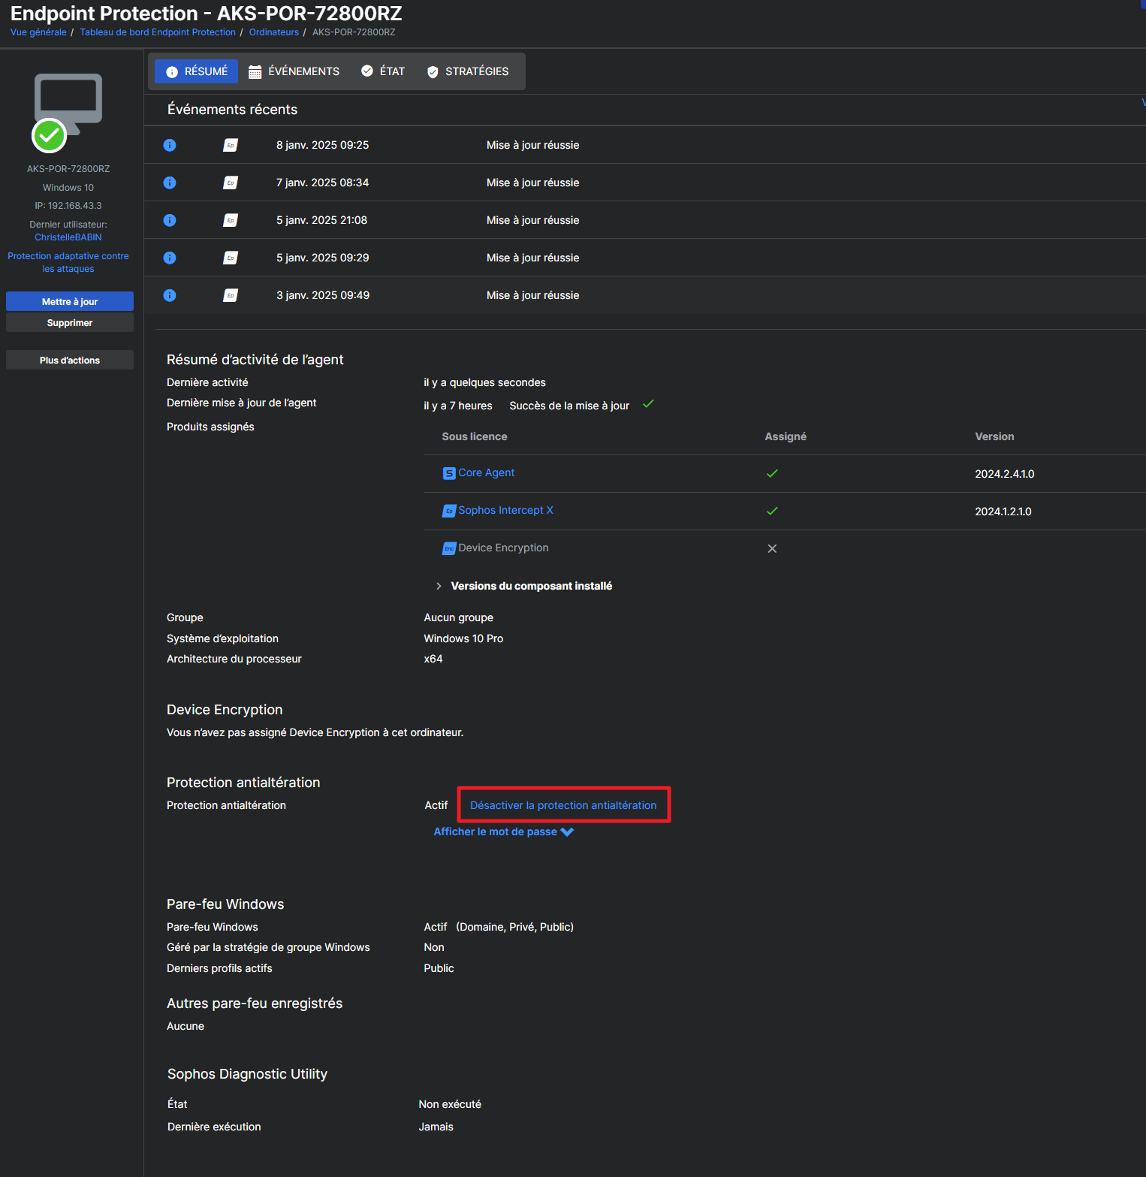Click the Sophos Intercept X product icon
Screen dimensions: 1146x1177
tap(449, 511)
